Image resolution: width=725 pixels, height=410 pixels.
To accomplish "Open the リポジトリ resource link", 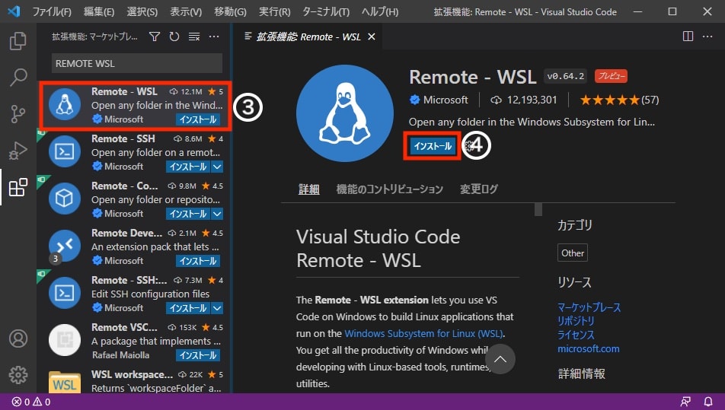I will (x=576, y=321).
